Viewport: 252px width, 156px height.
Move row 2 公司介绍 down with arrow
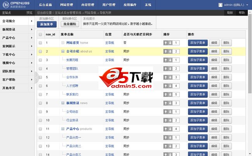point(170,52)
